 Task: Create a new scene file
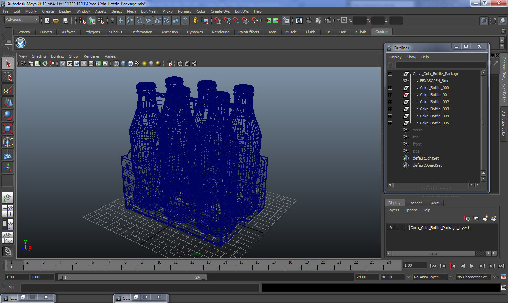pos(47,20)
